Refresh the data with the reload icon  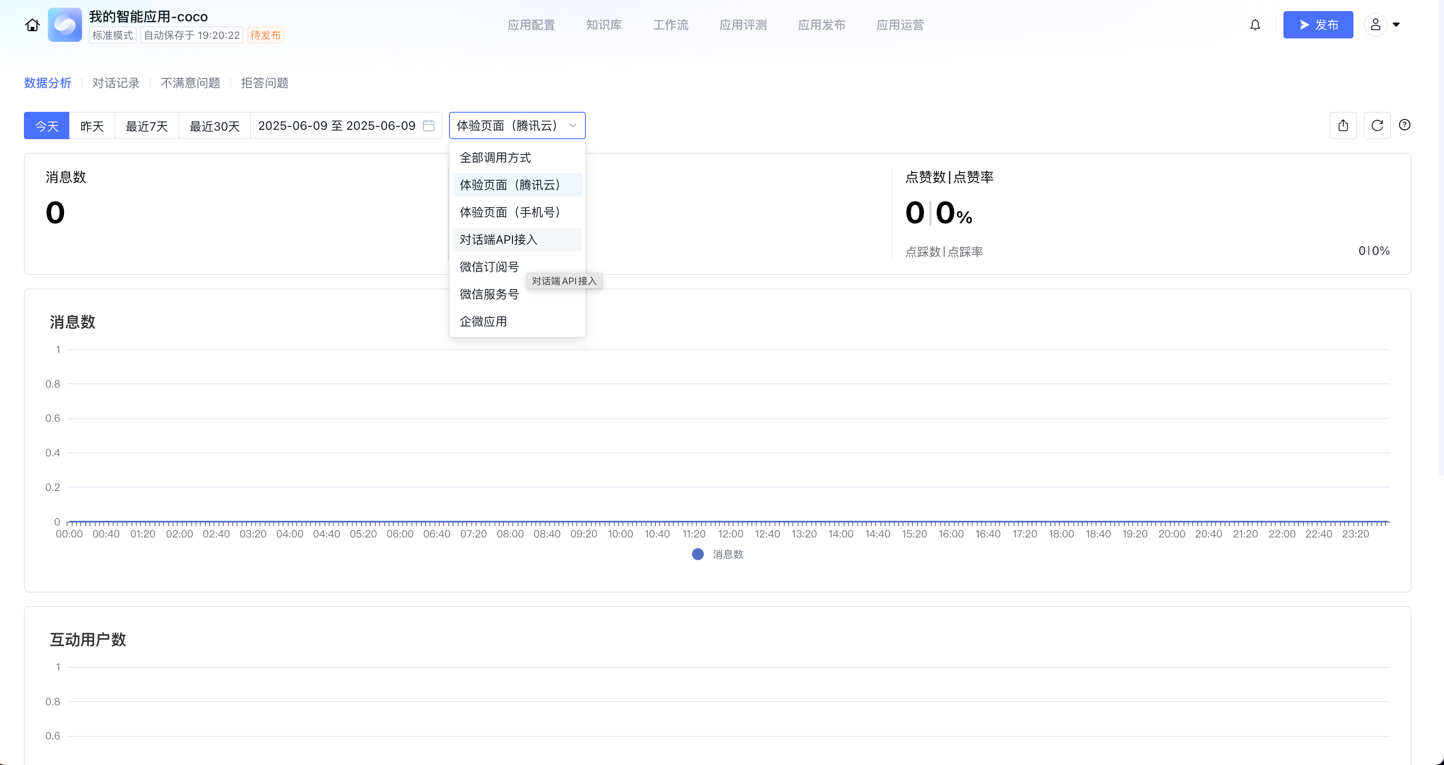[1377, 126]
